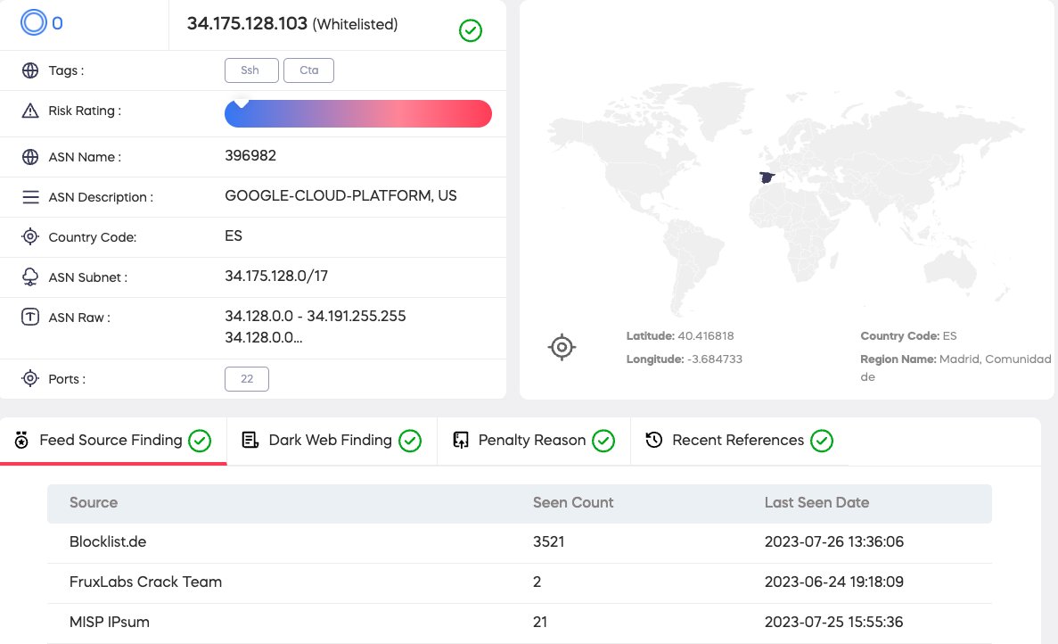1058x644 pixels.
Task: Click Region Name Madrid text
Action: pos(955,367)
